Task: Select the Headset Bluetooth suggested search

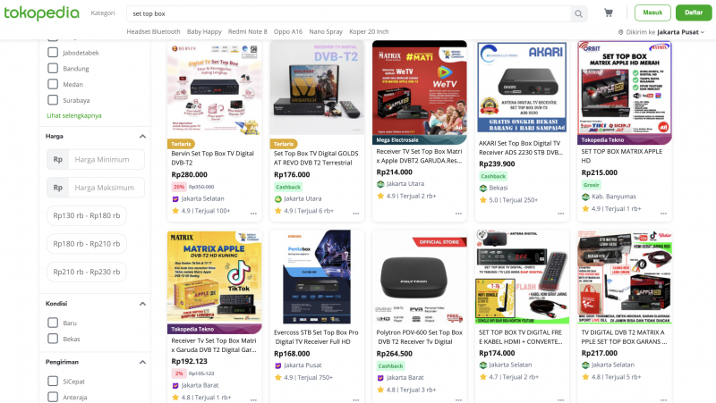Action: coord(153,31)
